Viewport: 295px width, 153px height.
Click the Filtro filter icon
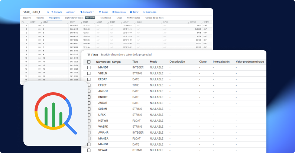(x=89, y=55)
